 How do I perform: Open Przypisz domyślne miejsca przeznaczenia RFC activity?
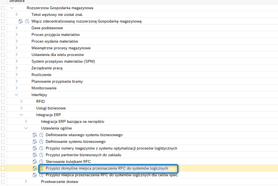tap(107, 168)
